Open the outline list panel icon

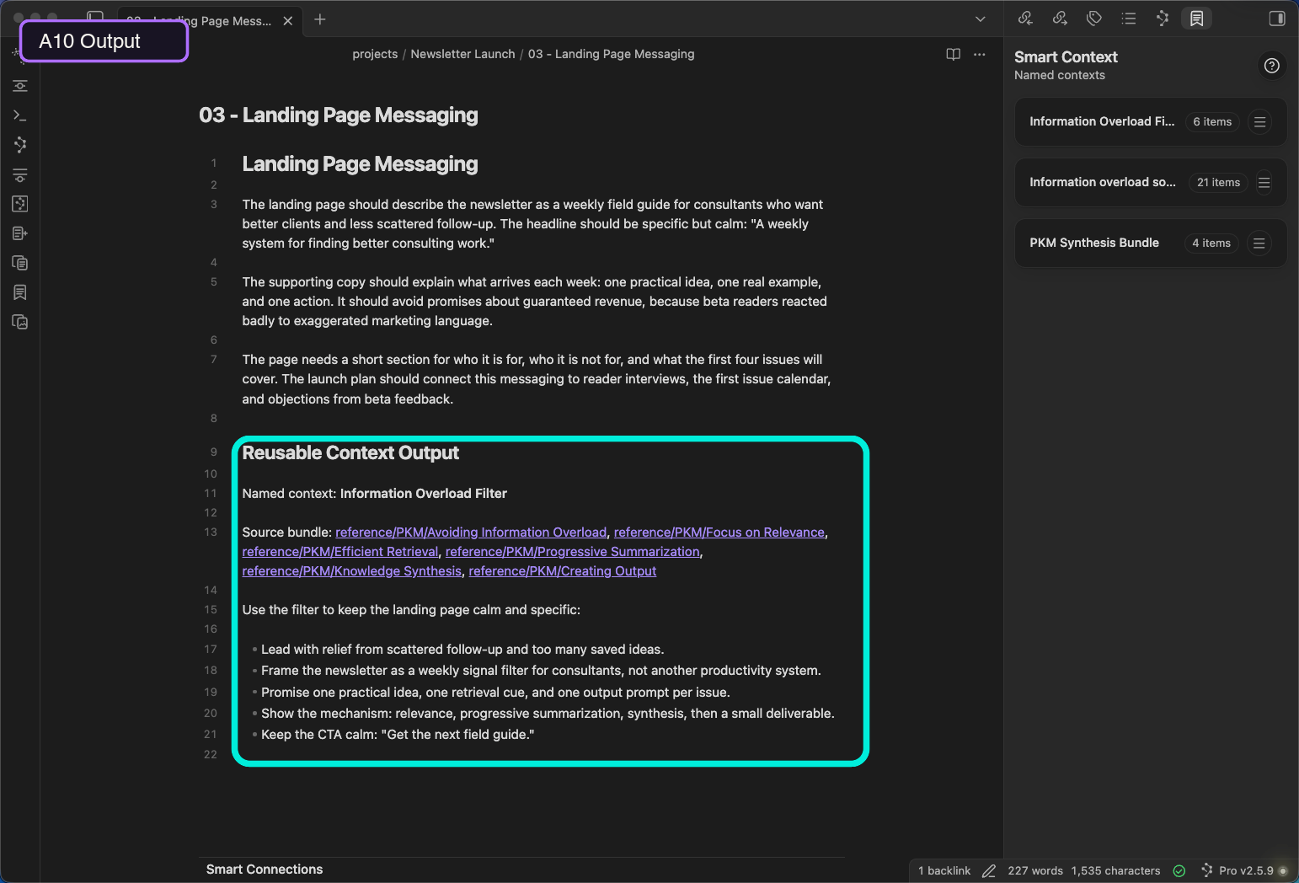1129,19
